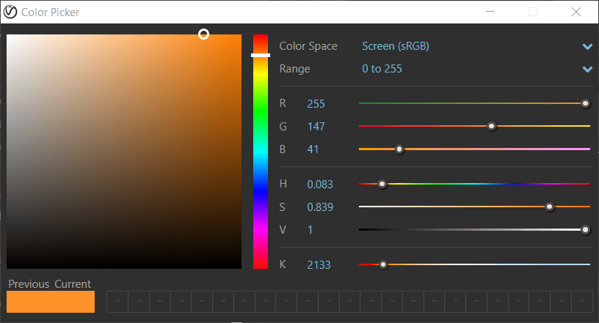Edit the K value field 2133
Screen dimensions: 599x323
tap(319, 264)
